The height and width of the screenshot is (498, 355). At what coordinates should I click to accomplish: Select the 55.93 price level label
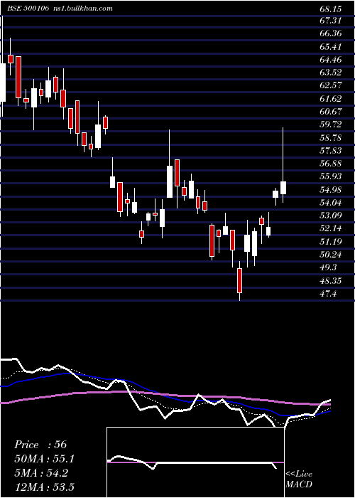(331, 176)
